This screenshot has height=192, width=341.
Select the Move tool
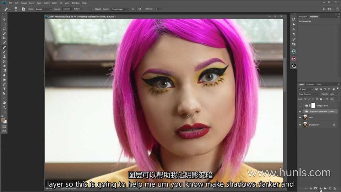point(4,20)
